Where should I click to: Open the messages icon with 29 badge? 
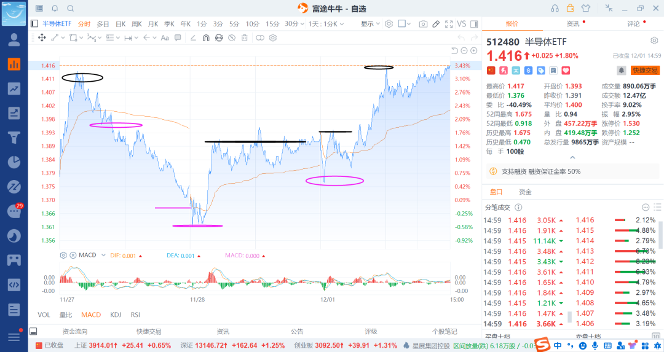[14, 211]
